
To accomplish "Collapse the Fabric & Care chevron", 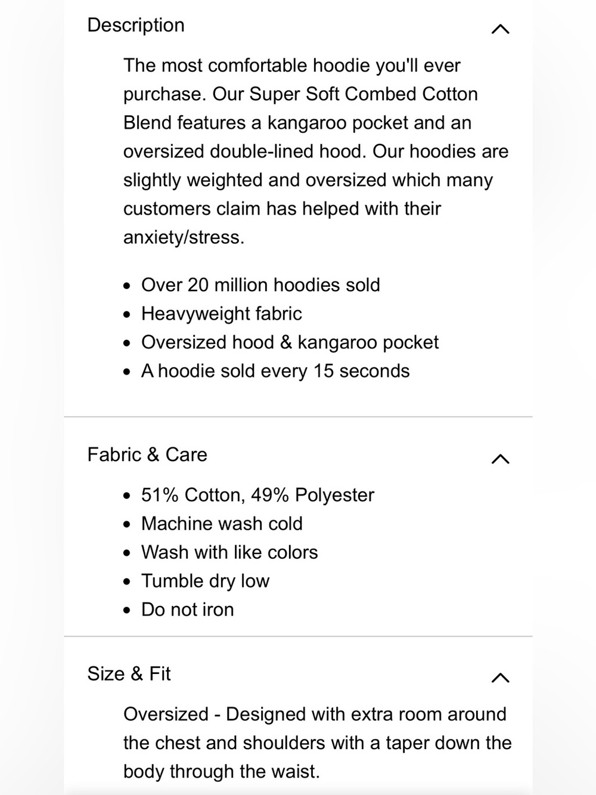I will (500, 459).
